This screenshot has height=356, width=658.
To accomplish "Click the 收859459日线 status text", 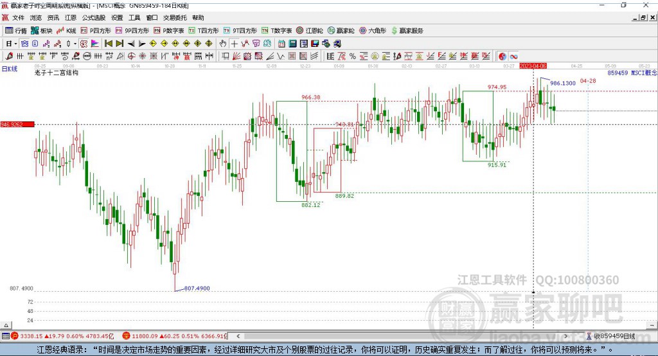I will tap(614, 336).
